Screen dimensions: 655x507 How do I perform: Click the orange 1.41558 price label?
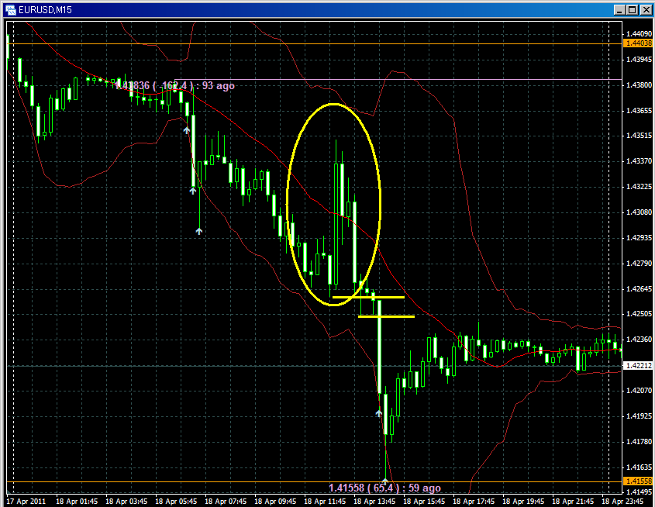639,481
